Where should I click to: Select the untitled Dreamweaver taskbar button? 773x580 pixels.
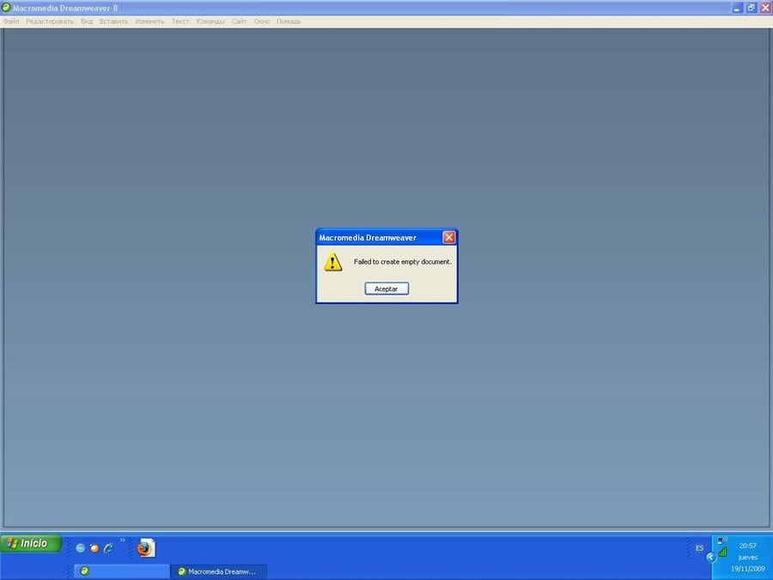point(121,571)
